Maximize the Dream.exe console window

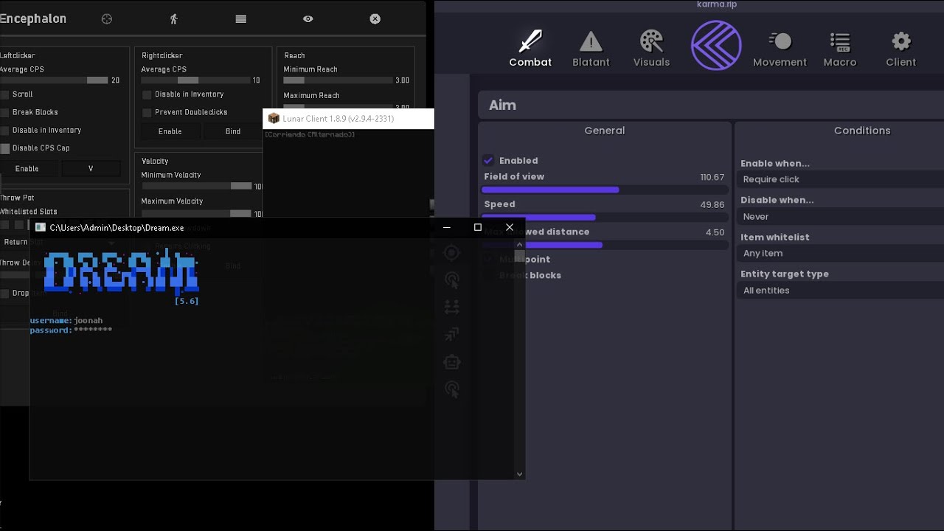coord(478,227)
